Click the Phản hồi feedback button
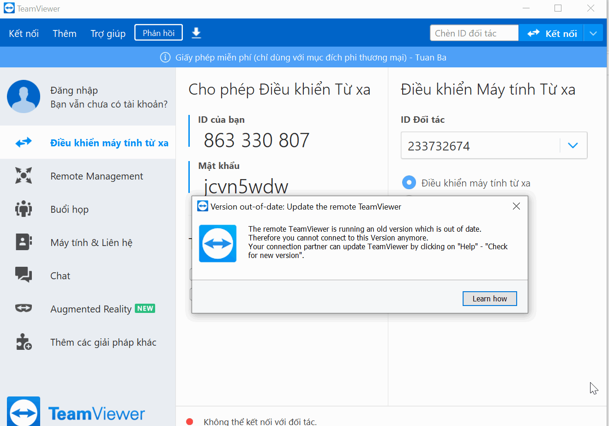The height and width of the screenshot is (426, 609). pos(158,33)
